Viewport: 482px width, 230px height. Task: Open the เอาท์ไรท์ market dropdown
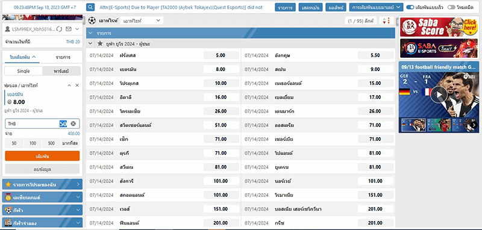click(142, 20)
